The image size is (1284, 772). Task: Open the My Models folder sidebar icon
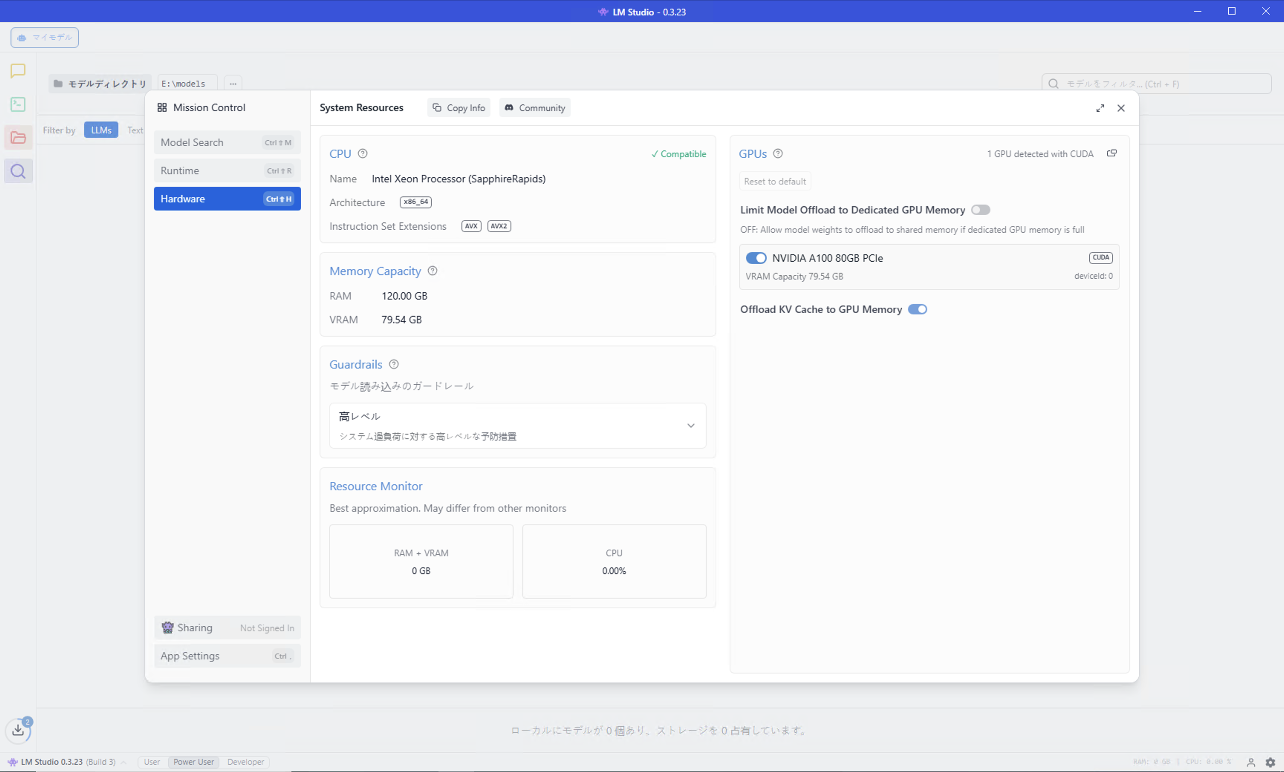pyautogui.click(x=18, y=137)
